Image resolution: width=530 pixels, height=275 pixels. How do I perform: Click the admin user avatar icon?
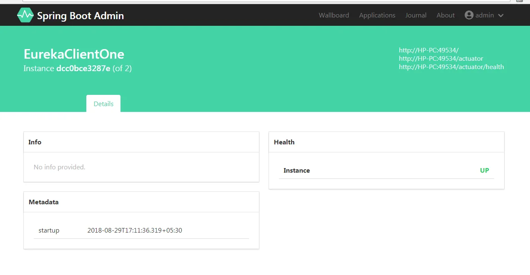[469, 15]
